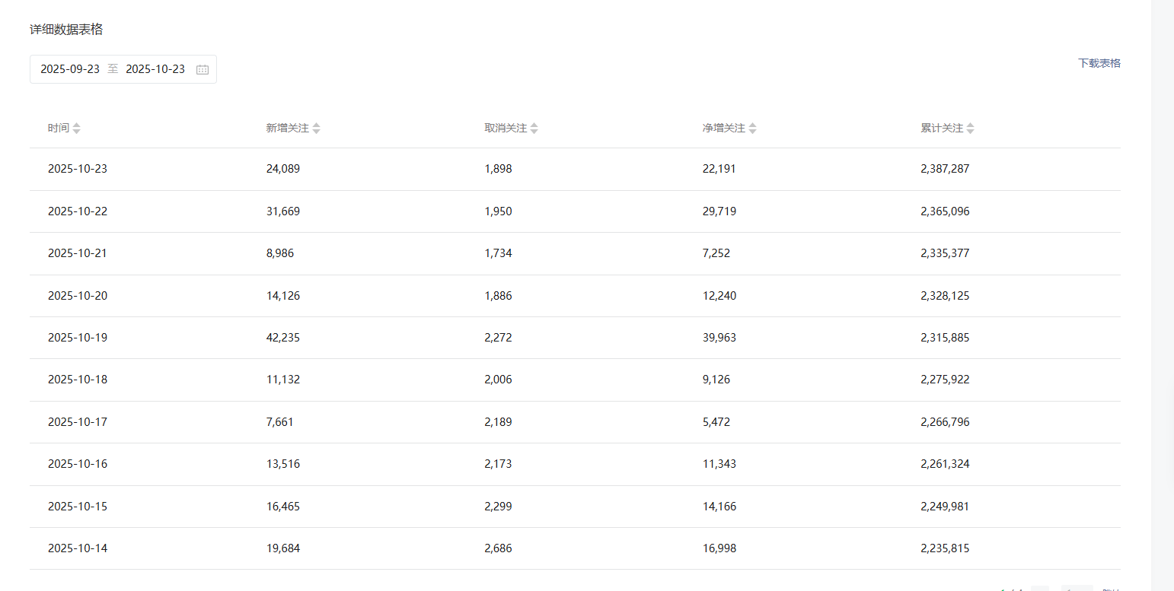Viewport: 1174px width, 591px height.
Task: Select the 2025-10-19 row date cell
Action: point(78,338)
